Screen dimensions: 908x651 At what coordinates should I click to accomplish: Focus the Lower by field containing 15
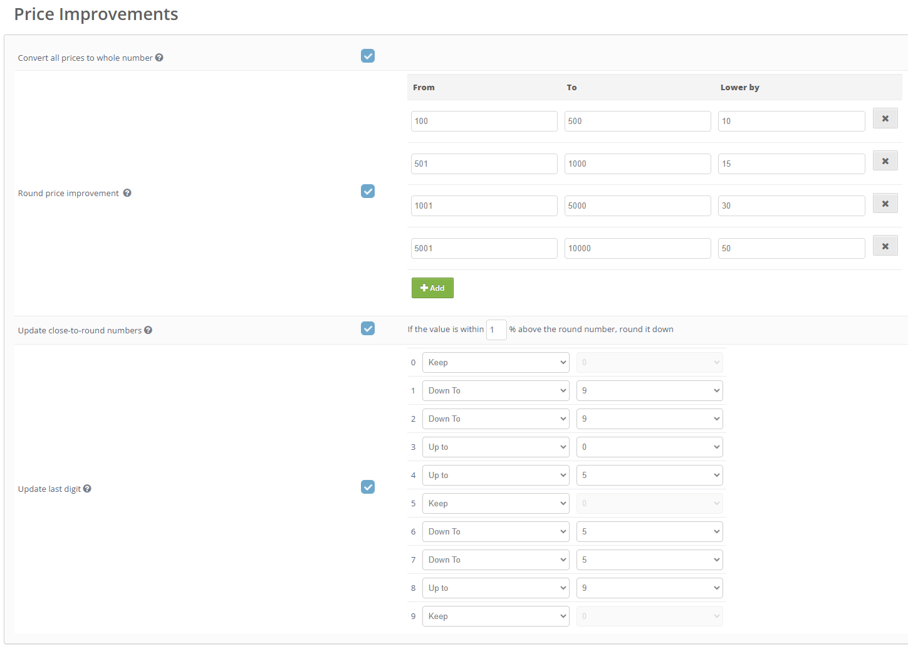pyautogui.click(x=791, y=164)
